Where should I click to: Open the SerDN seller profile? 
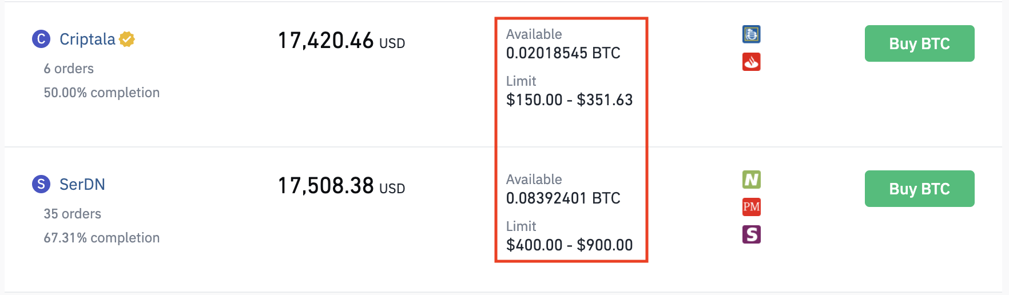82,184
